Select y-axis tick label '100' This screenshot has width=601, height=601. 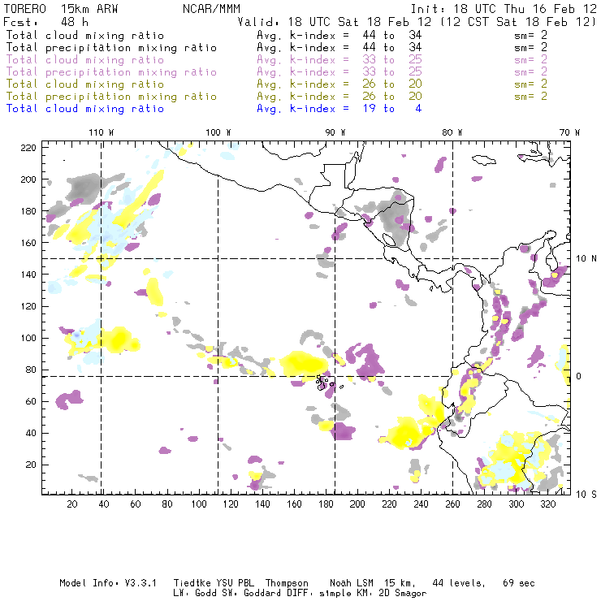tap(28, 338)
